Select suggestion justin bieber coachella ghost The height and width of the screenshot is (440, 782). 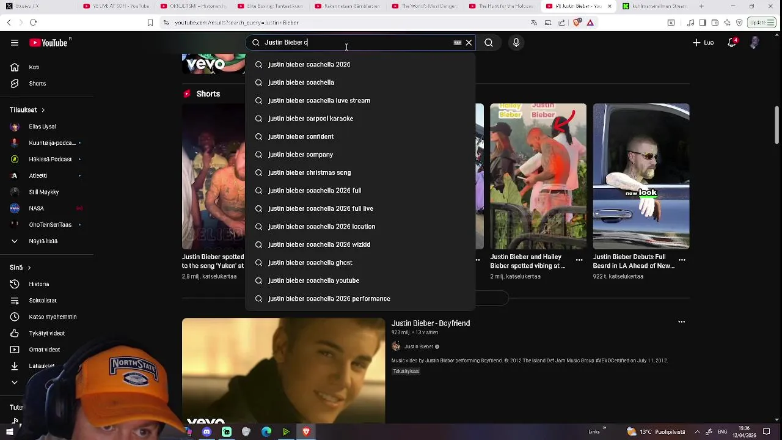[360, 263]
